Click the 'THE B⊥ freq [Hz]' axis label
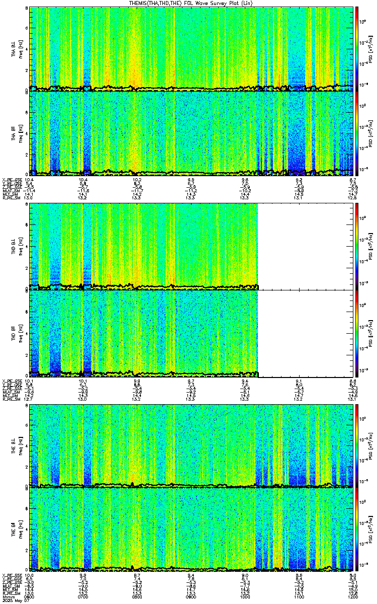The height and width of the screenshot is (604, 377). click(17, 445)
